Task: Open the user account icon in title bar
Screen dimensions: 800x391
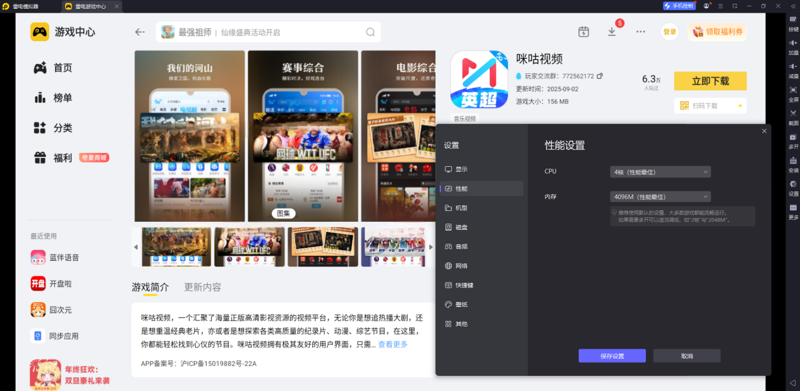Action: (706, 6)
